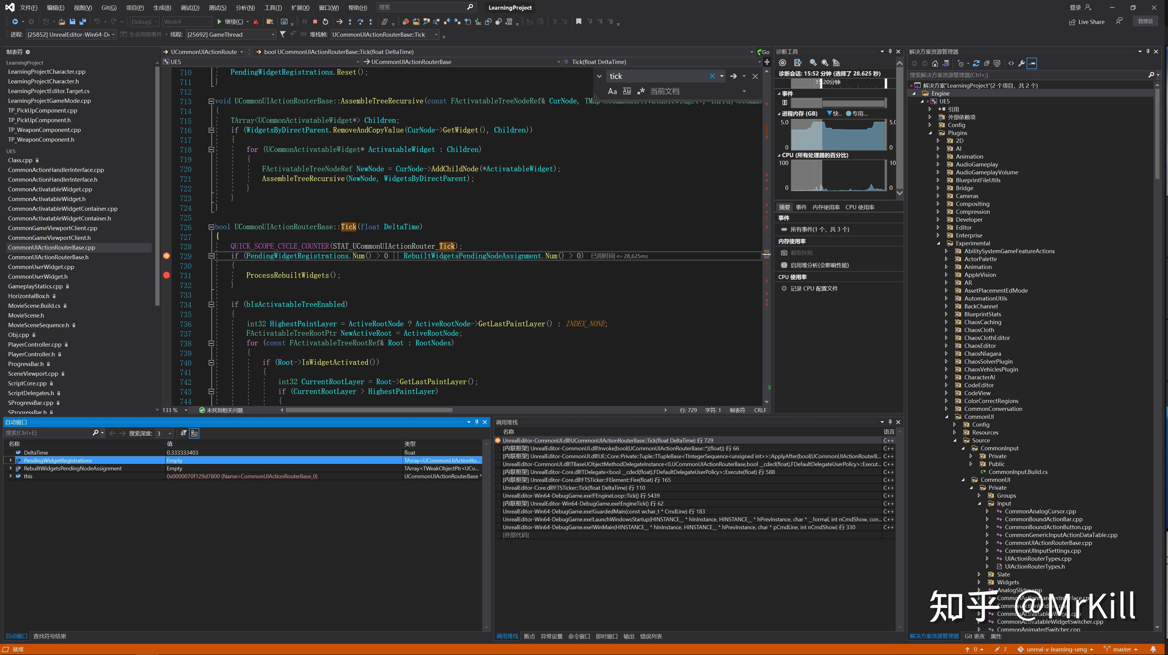
Task: Click the Step Out icon
Action: click(x=370, y=22)
